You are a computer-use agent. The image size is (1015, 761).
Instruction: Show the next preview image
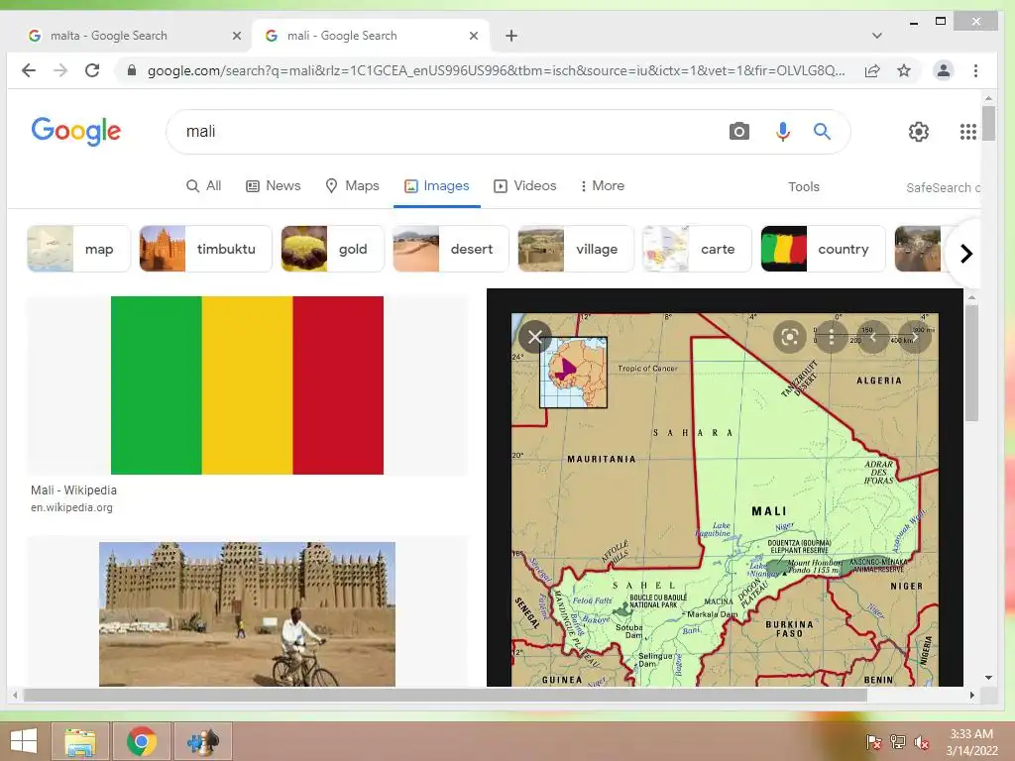click(915, 337)
